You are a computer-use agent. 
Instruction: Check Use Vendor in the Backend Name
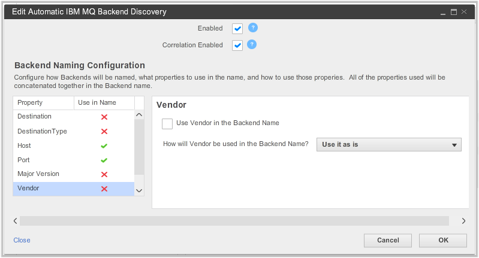pyautogui.click(x=167, y=124)
